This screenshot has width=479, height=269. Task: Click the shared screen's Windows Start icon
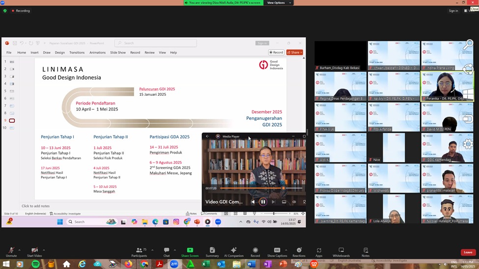[60, 222]
